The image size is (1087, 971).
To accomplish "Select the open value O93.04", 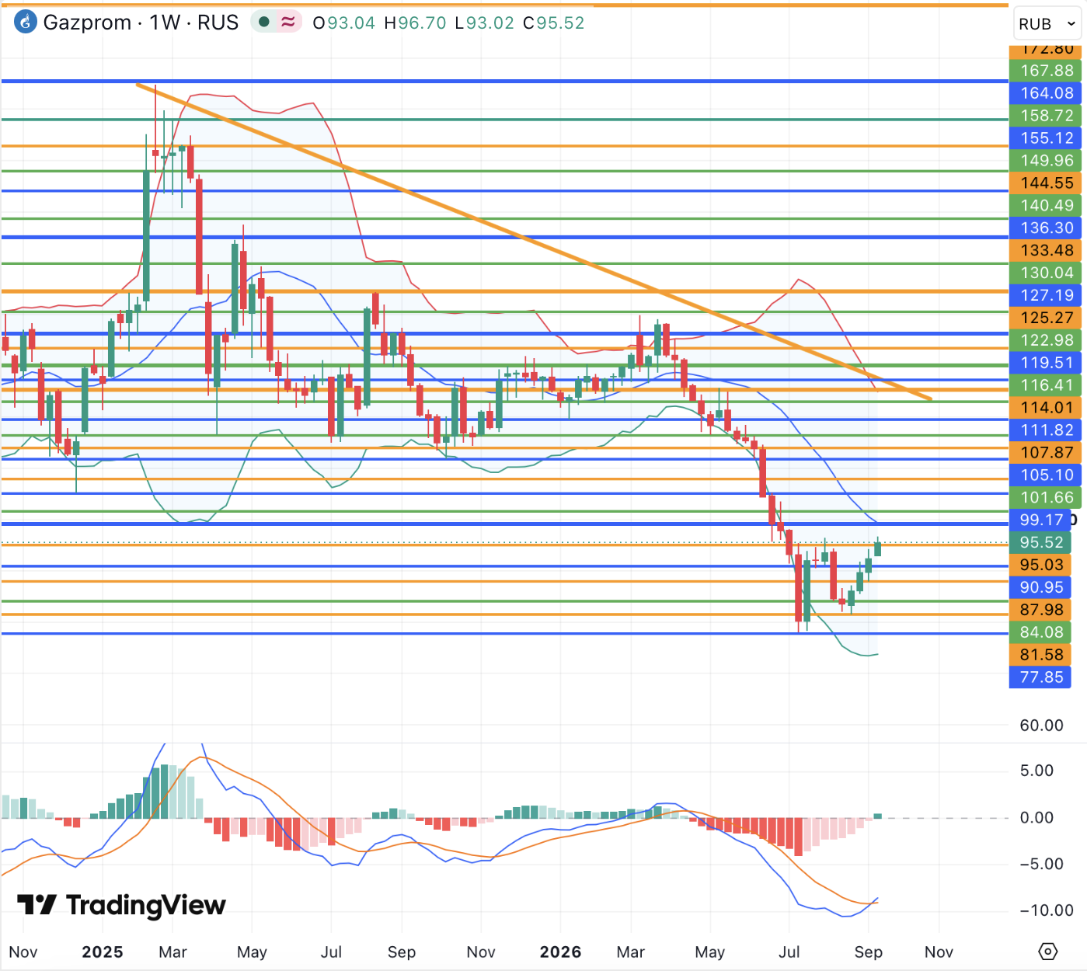I will point(343,23).
